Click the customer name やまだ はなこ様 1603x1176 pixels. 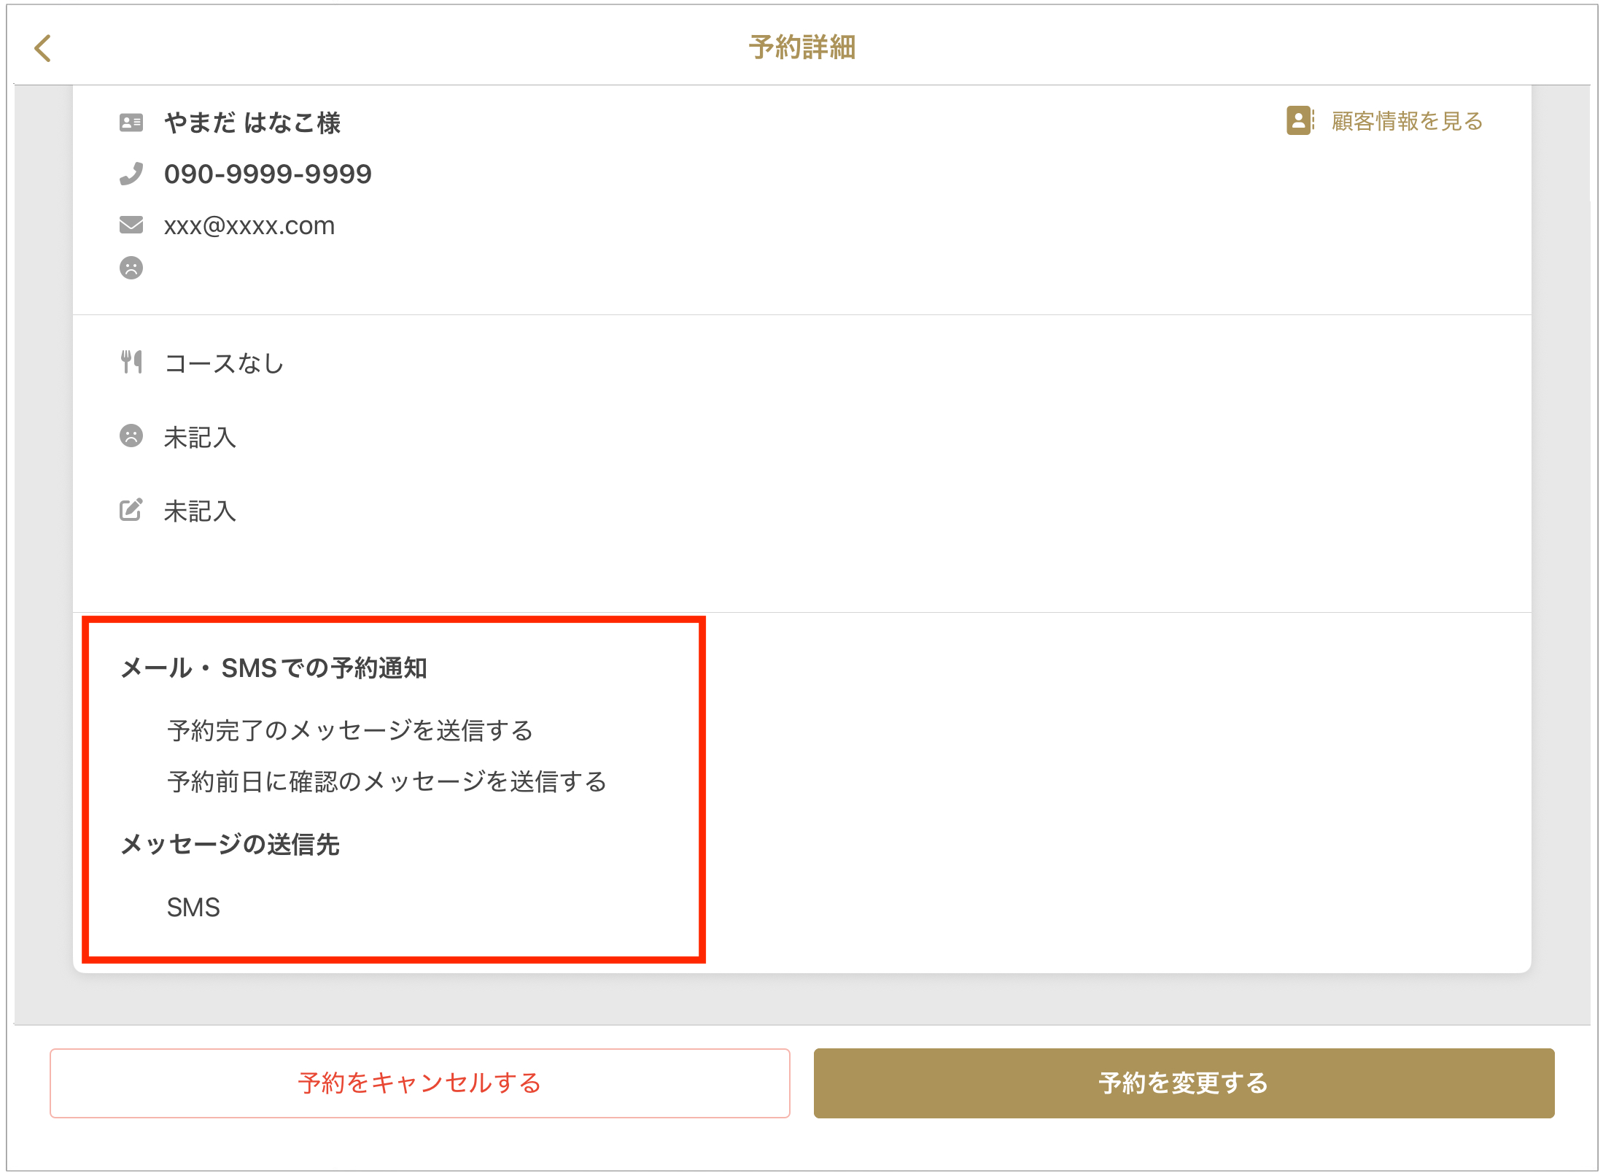point(252,123)
